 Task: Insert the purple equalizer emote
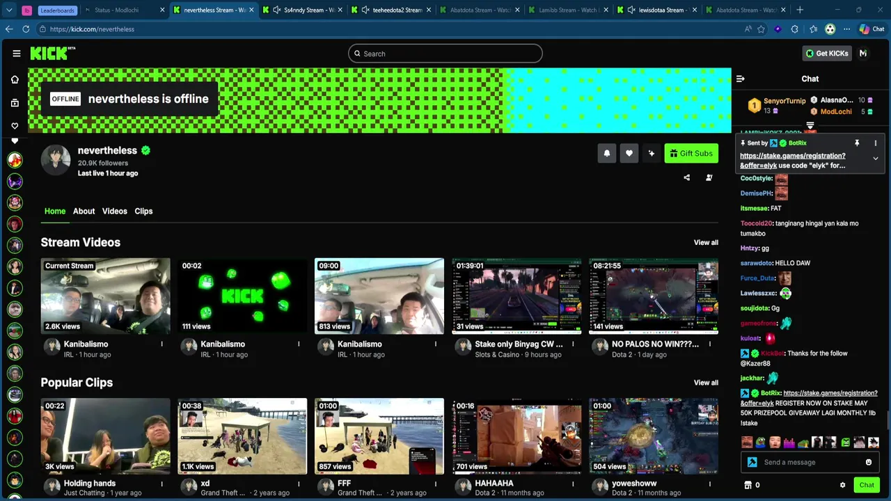click(x=789, y=443)
